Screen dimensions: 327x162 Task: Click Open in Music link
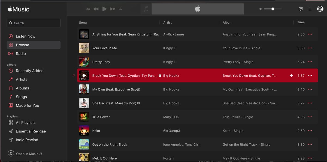[x=25, y=154]
